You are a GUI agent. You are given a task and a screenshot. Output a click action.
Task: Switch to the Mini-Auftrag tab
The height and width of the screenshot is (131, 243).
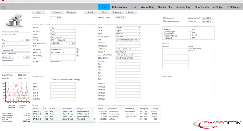147,7
